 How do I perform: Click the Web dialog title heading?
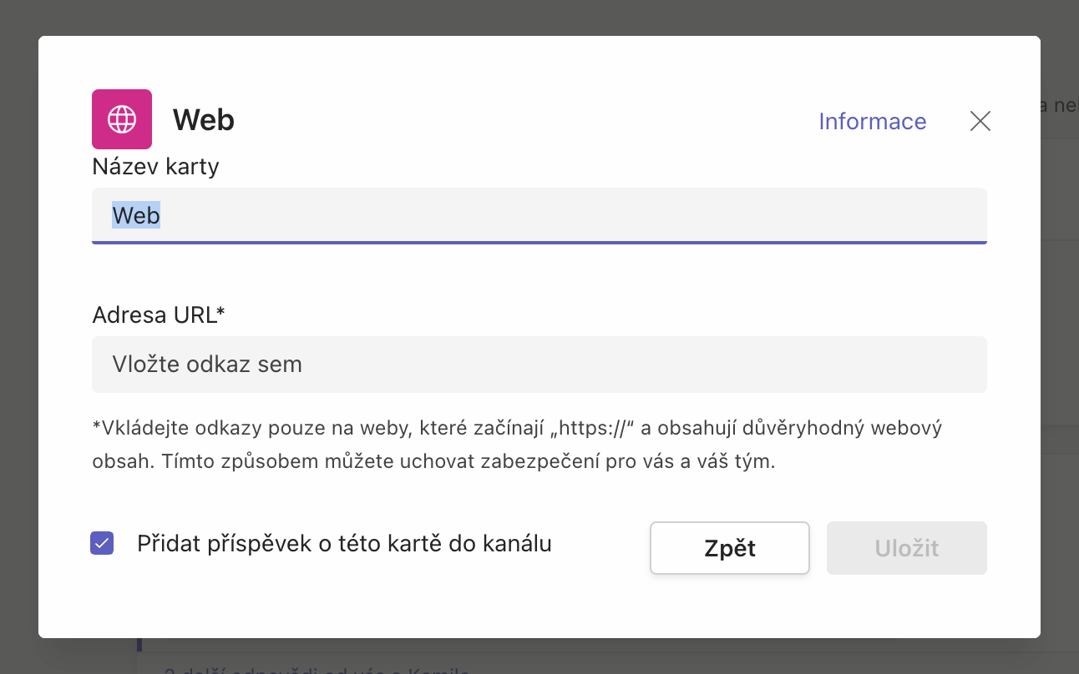coord(203,120)
